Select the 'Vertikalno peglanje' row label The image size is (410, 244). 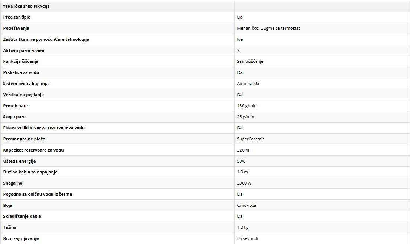tap(23, 95)
